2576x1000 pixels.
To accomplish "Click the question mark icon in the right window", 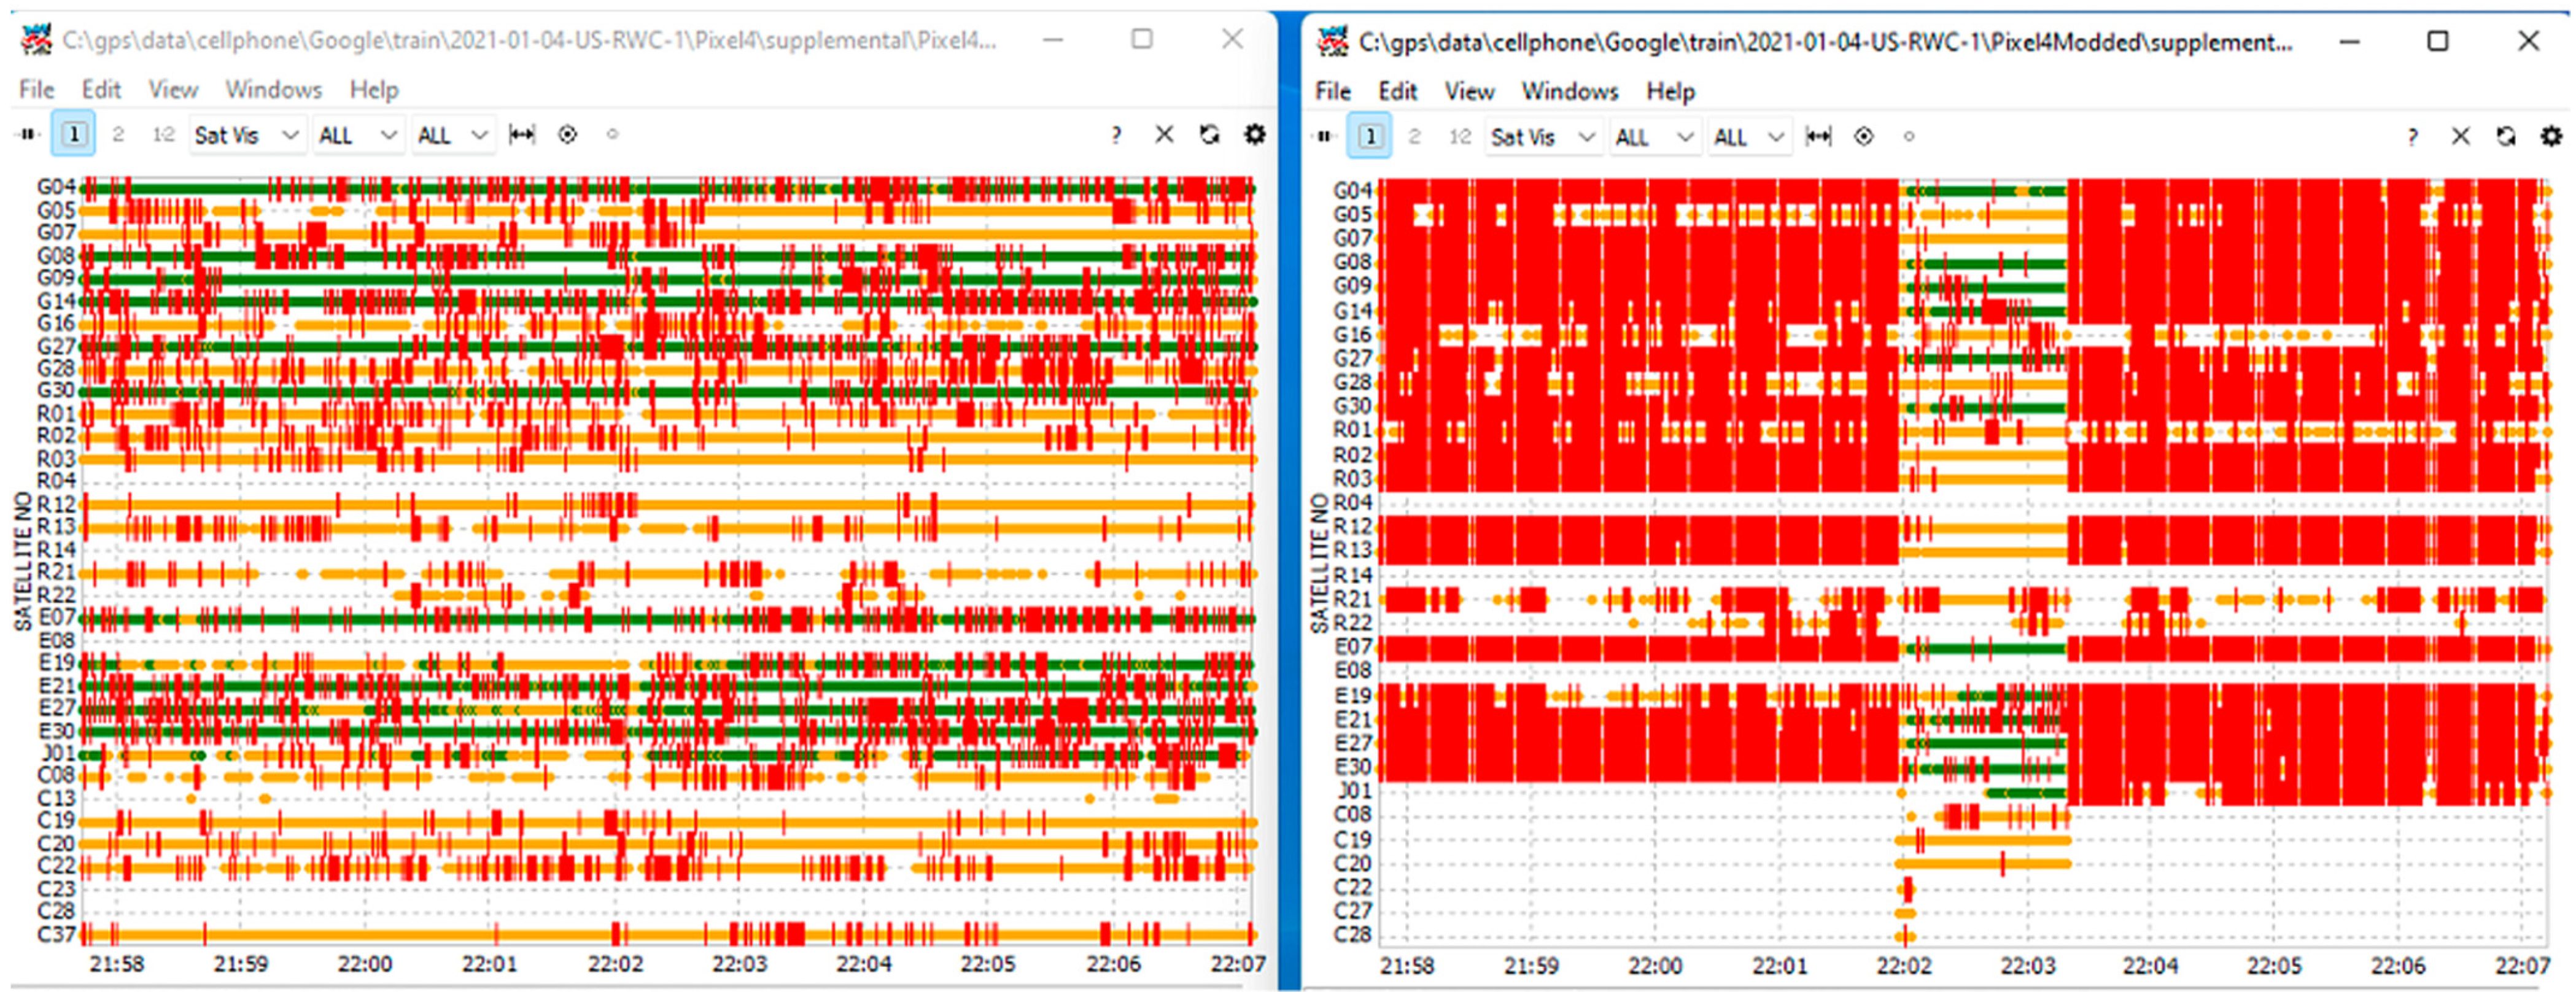I will (2413, 137).
